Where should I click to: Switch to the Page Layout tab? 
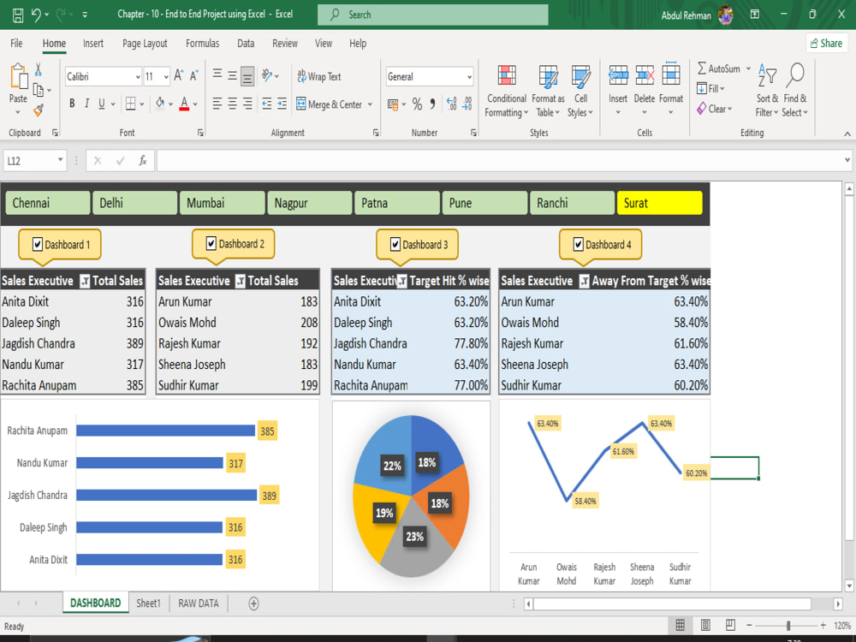145,43
